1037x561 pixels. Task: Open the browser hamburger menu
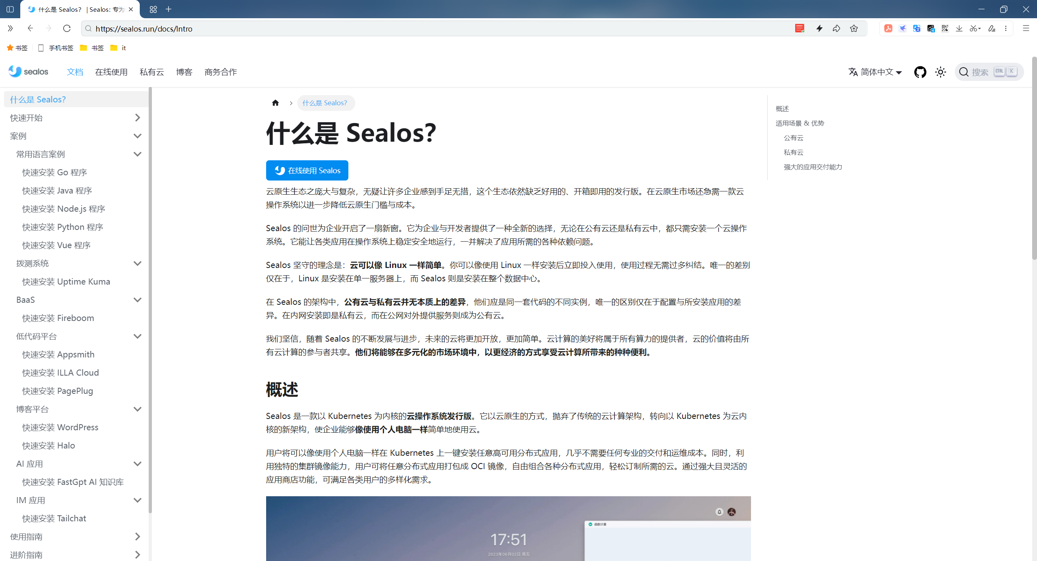tap(1026, 28)
